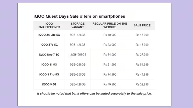This screenshot has height=108, width=193.
Task: Click the bank offers note text
Action: point(94,94)
